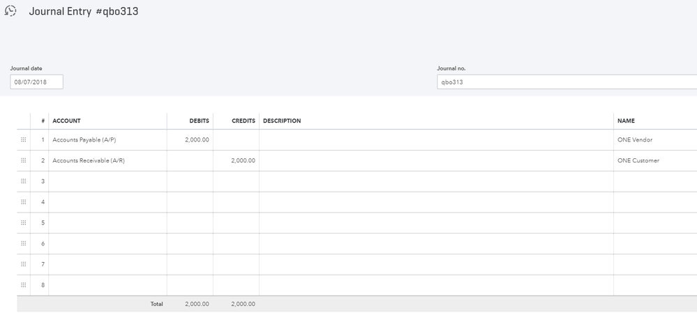Image resolution: width=697 pixels, height=313 pixels.
Task: Click the Debits cell in row 4
Action: [x=190, y=202]
